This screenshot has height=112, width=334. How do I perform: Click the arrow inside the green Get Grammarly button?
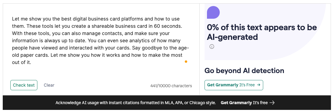point(259,85)
